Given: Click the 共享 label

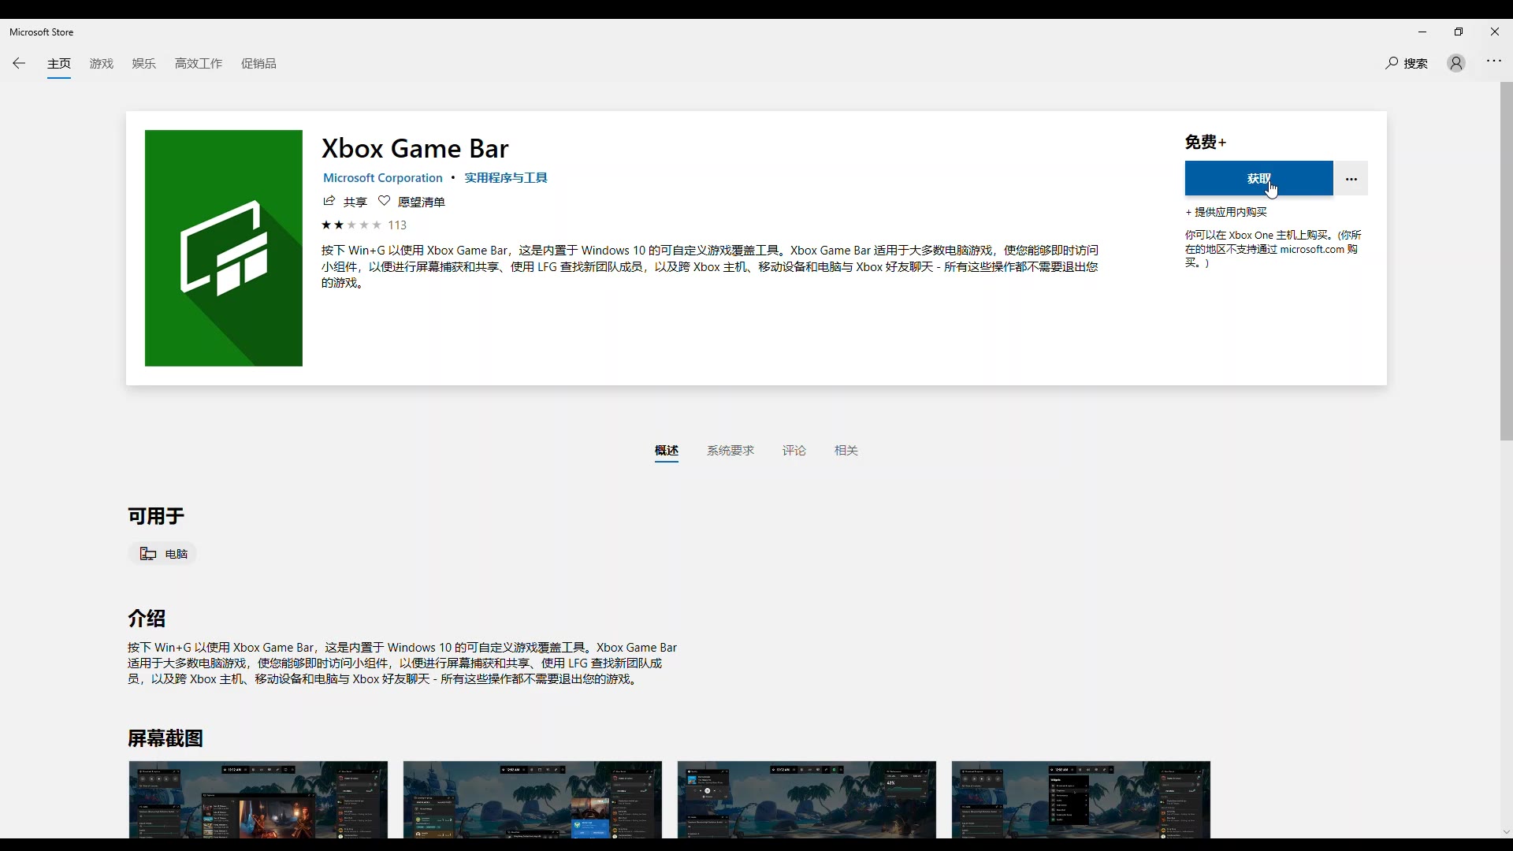Looking at the screenshot, I should (355, 202).
